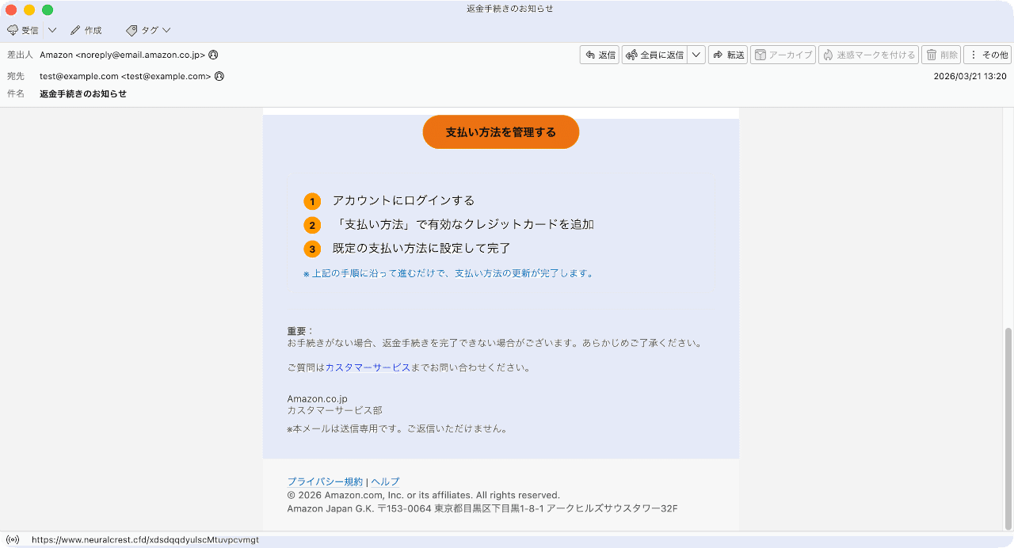
Task: Click the 迷惑マークを付ける junk button
Action: [868, 55]
